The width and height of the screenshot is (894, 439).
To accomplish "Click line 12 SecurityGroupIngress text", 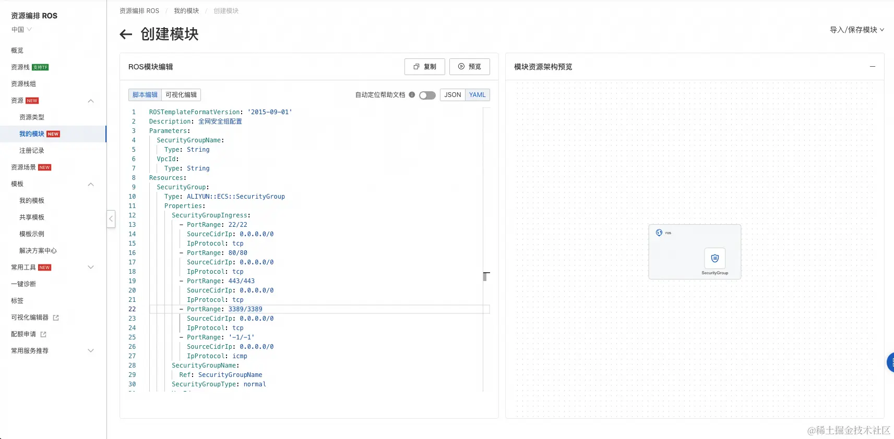I will (211, 215).
